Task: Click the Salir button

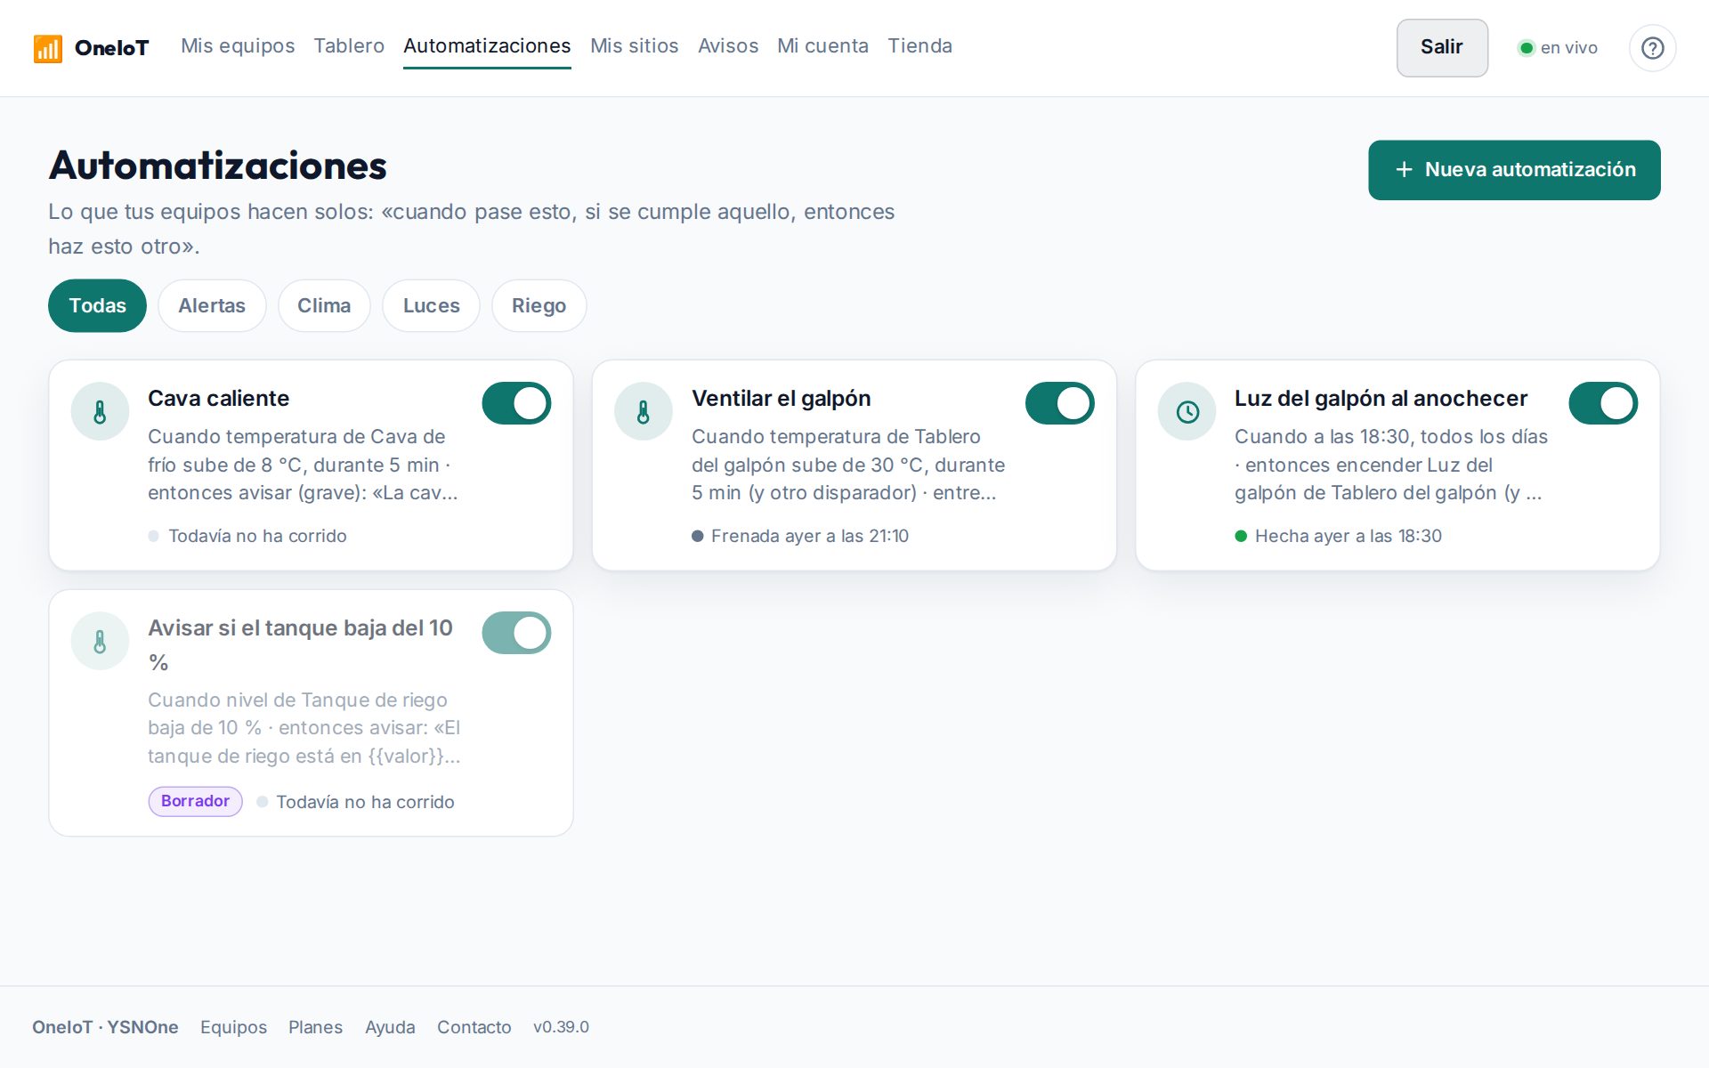Action: pyautogui.click(x=1442, y=48)
